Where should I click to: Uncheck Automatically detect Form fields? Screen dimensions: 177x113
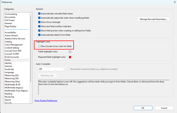click(39, 35)
